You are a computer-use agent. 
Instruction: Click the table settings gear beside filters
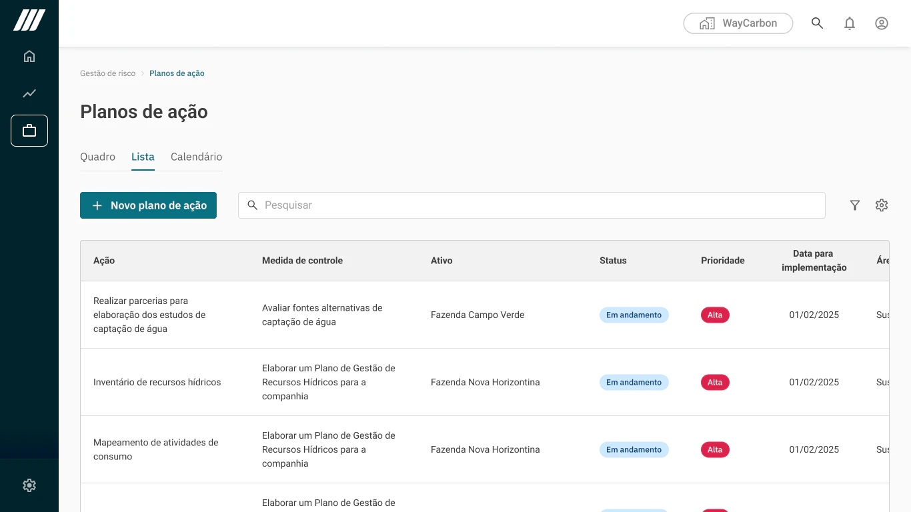(882, 205)
